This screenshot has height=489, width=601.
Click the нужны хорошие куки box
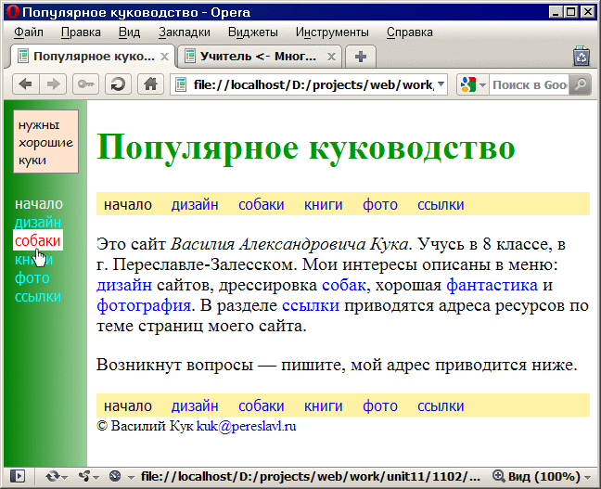click(x=45, y=142)
